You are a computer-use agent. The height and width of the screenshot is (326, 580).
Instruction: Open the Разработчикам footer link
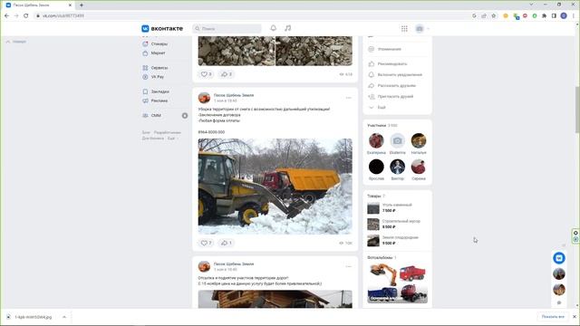167,132
